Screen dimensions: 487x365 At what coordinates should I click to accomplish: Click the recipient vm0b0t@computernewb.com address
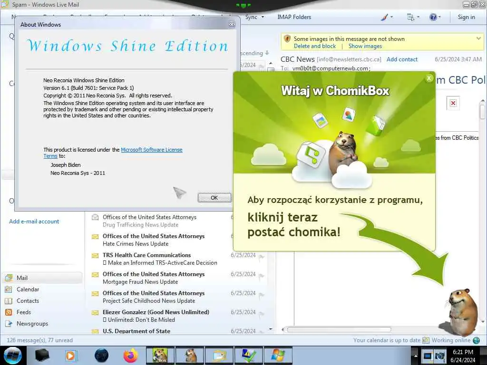pyautogui.click(x=331, y=68)
